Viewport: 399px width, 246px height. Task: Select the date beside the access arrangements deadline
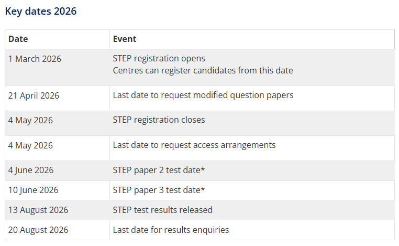pyautogui.click(x=30, y=145)
